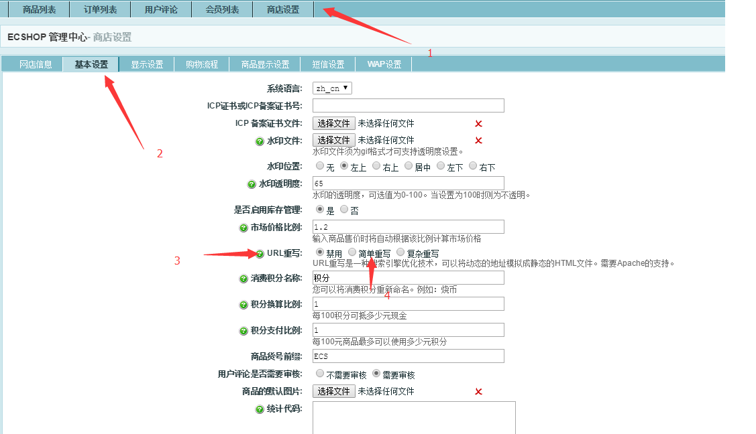Click 选择文件 button for 水印文件

click(x=333, y=141)
